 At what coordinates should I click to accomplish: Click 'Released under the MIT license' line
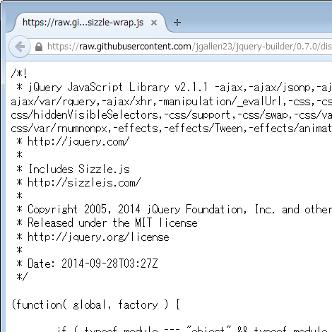(x=107, y=223)
